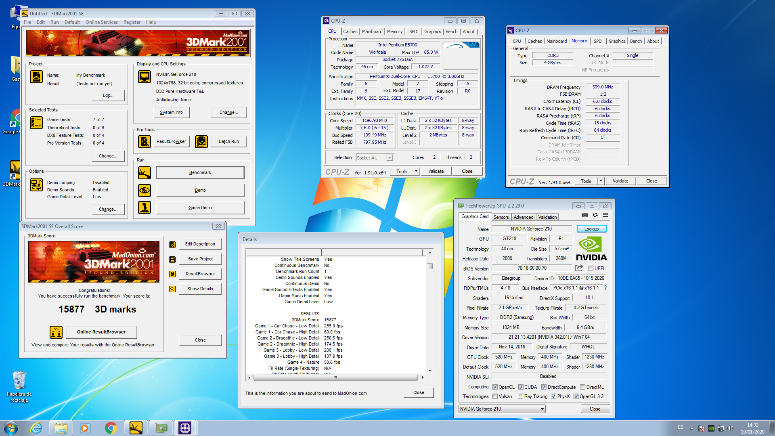The height and width of the screenshot is (436, 775).
Task: Switch to the Sensors tab in GPU-Z
Action: [501, 217]
